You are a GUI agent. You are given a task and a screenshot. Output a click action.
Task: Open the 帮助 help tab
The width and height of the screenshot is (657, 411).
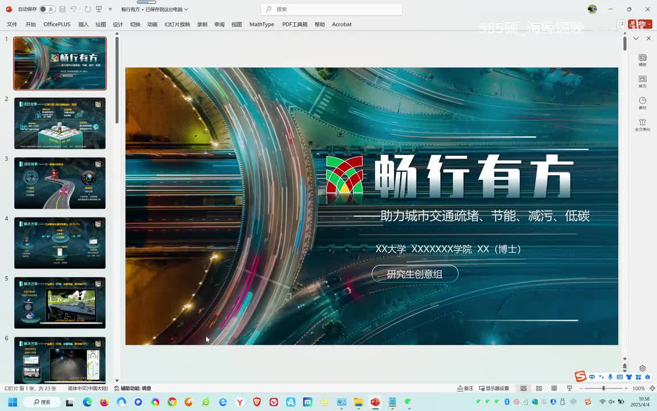click(x=319, y=25)
